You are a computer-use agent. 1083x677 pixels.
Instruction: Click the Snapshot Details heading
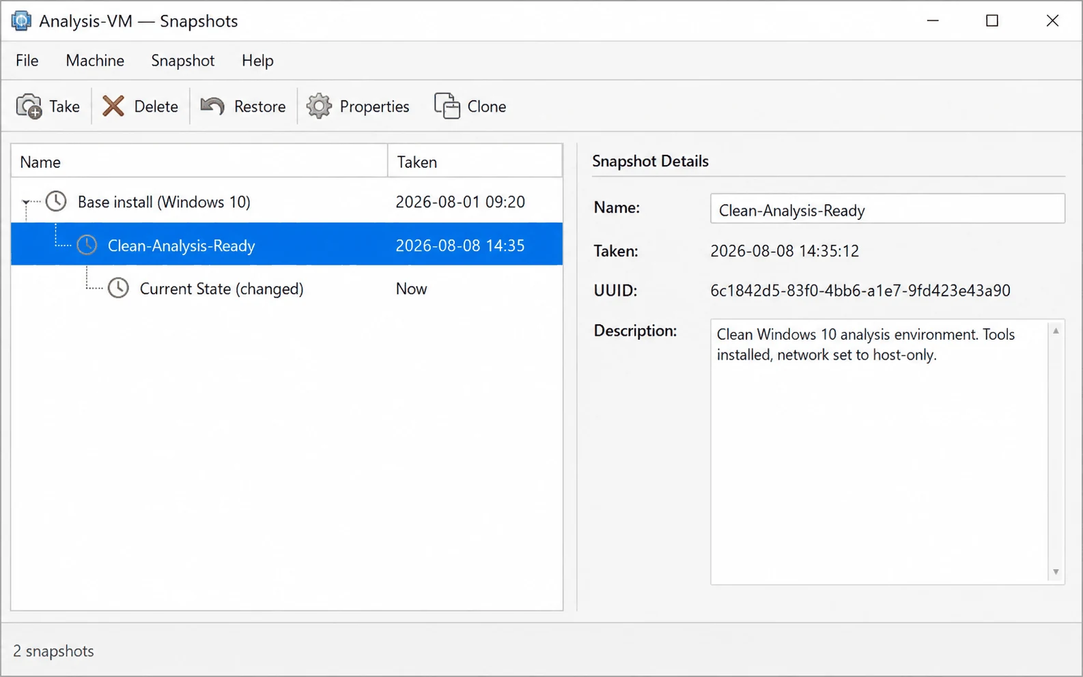(x=650, y=161)
